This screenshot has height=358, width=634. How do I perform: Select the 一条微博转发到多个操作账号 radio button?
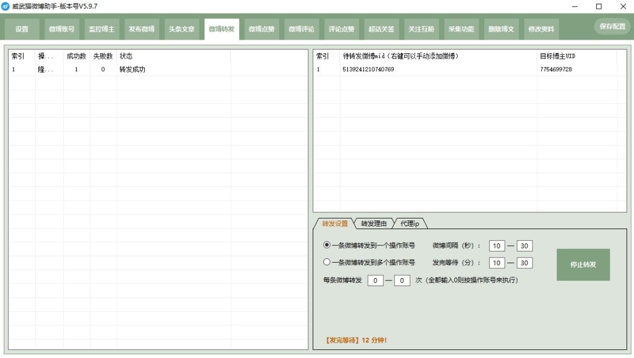pyautogui.click(x=327, y=263)
